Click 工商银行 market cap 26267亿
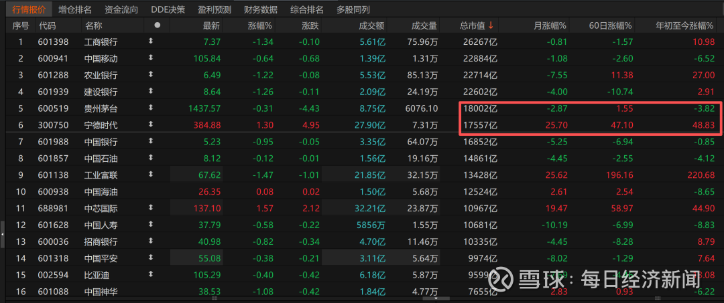This screenshot has width=724, height=303. [x=480, y=42]
